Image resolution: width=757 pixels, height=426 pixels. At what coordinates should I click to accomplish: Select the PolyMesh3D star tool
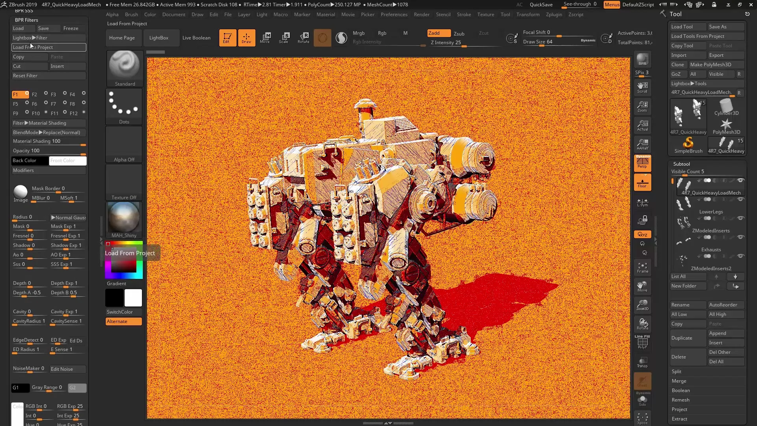726,126
